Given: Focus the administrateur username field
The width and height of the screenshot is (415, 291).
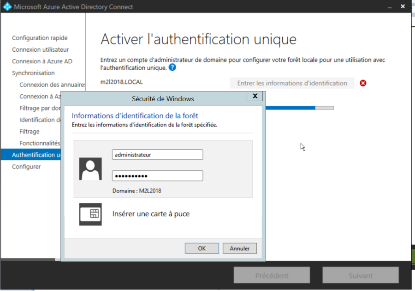Looking at the screenshot, I should [x=158, y=155].
